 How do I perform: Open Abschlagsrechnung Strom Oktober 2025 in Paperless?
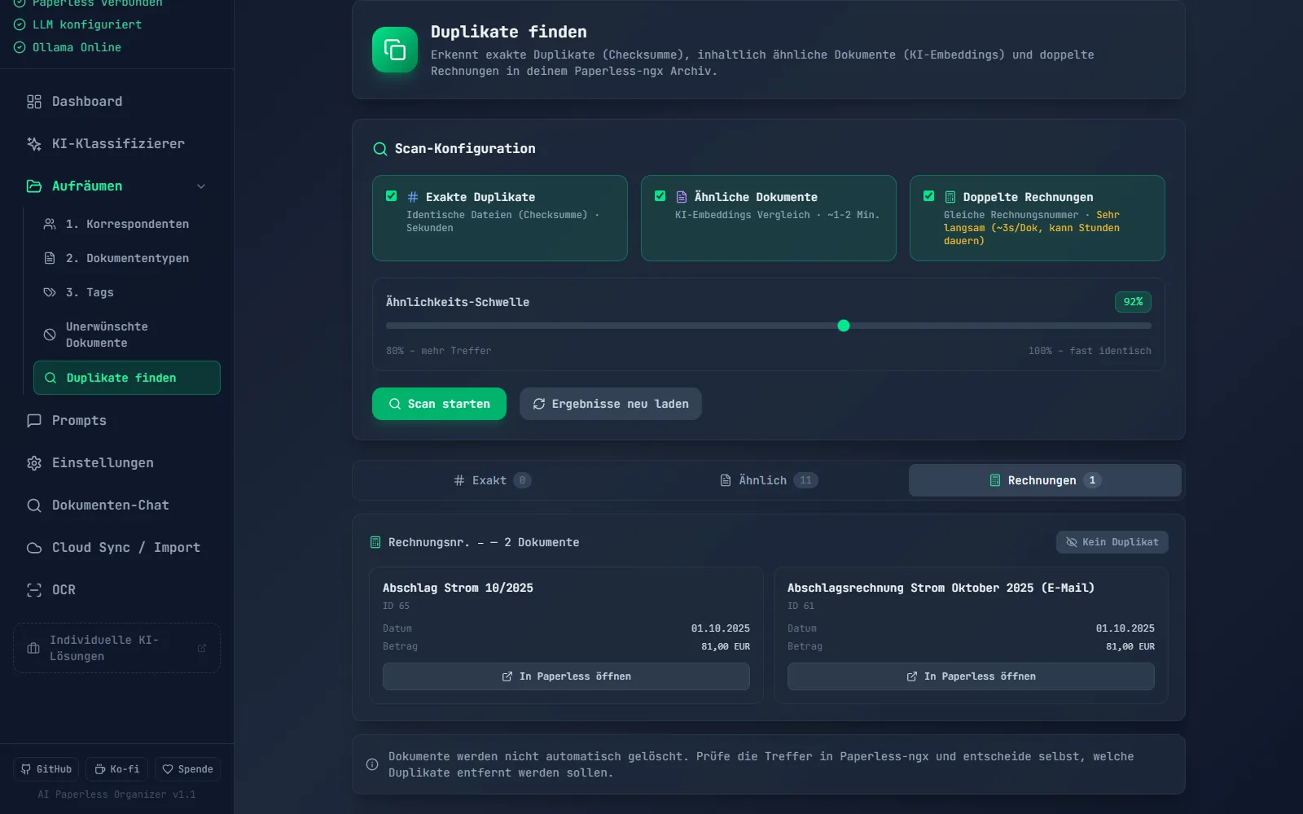tap(971, 676)
